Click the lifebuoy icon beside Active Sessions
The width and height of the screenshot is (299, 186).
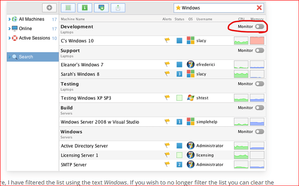pyautogui.click(x=15, y=38)
